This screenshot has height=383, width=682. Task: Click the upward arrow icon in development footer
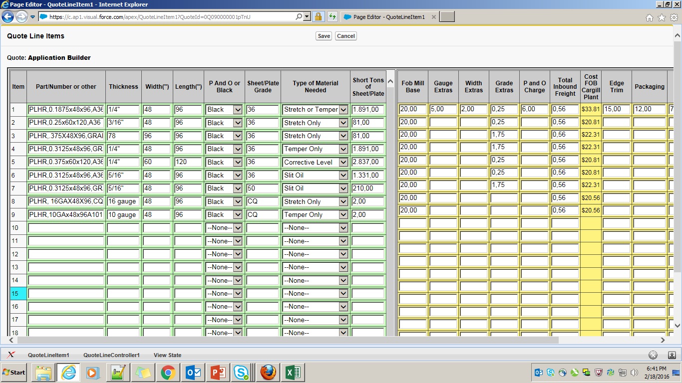672,355
